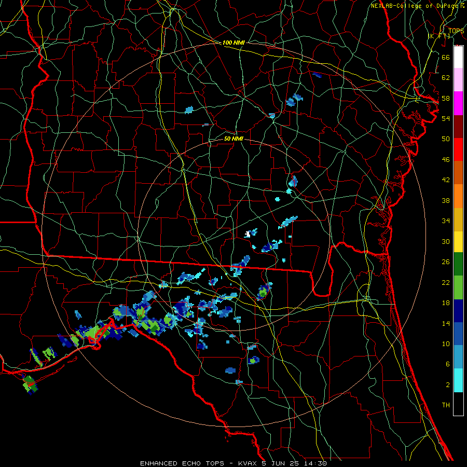Screen dimensions: 467x467
Task: Click the '58' legend value
Action: coord(446,98)
